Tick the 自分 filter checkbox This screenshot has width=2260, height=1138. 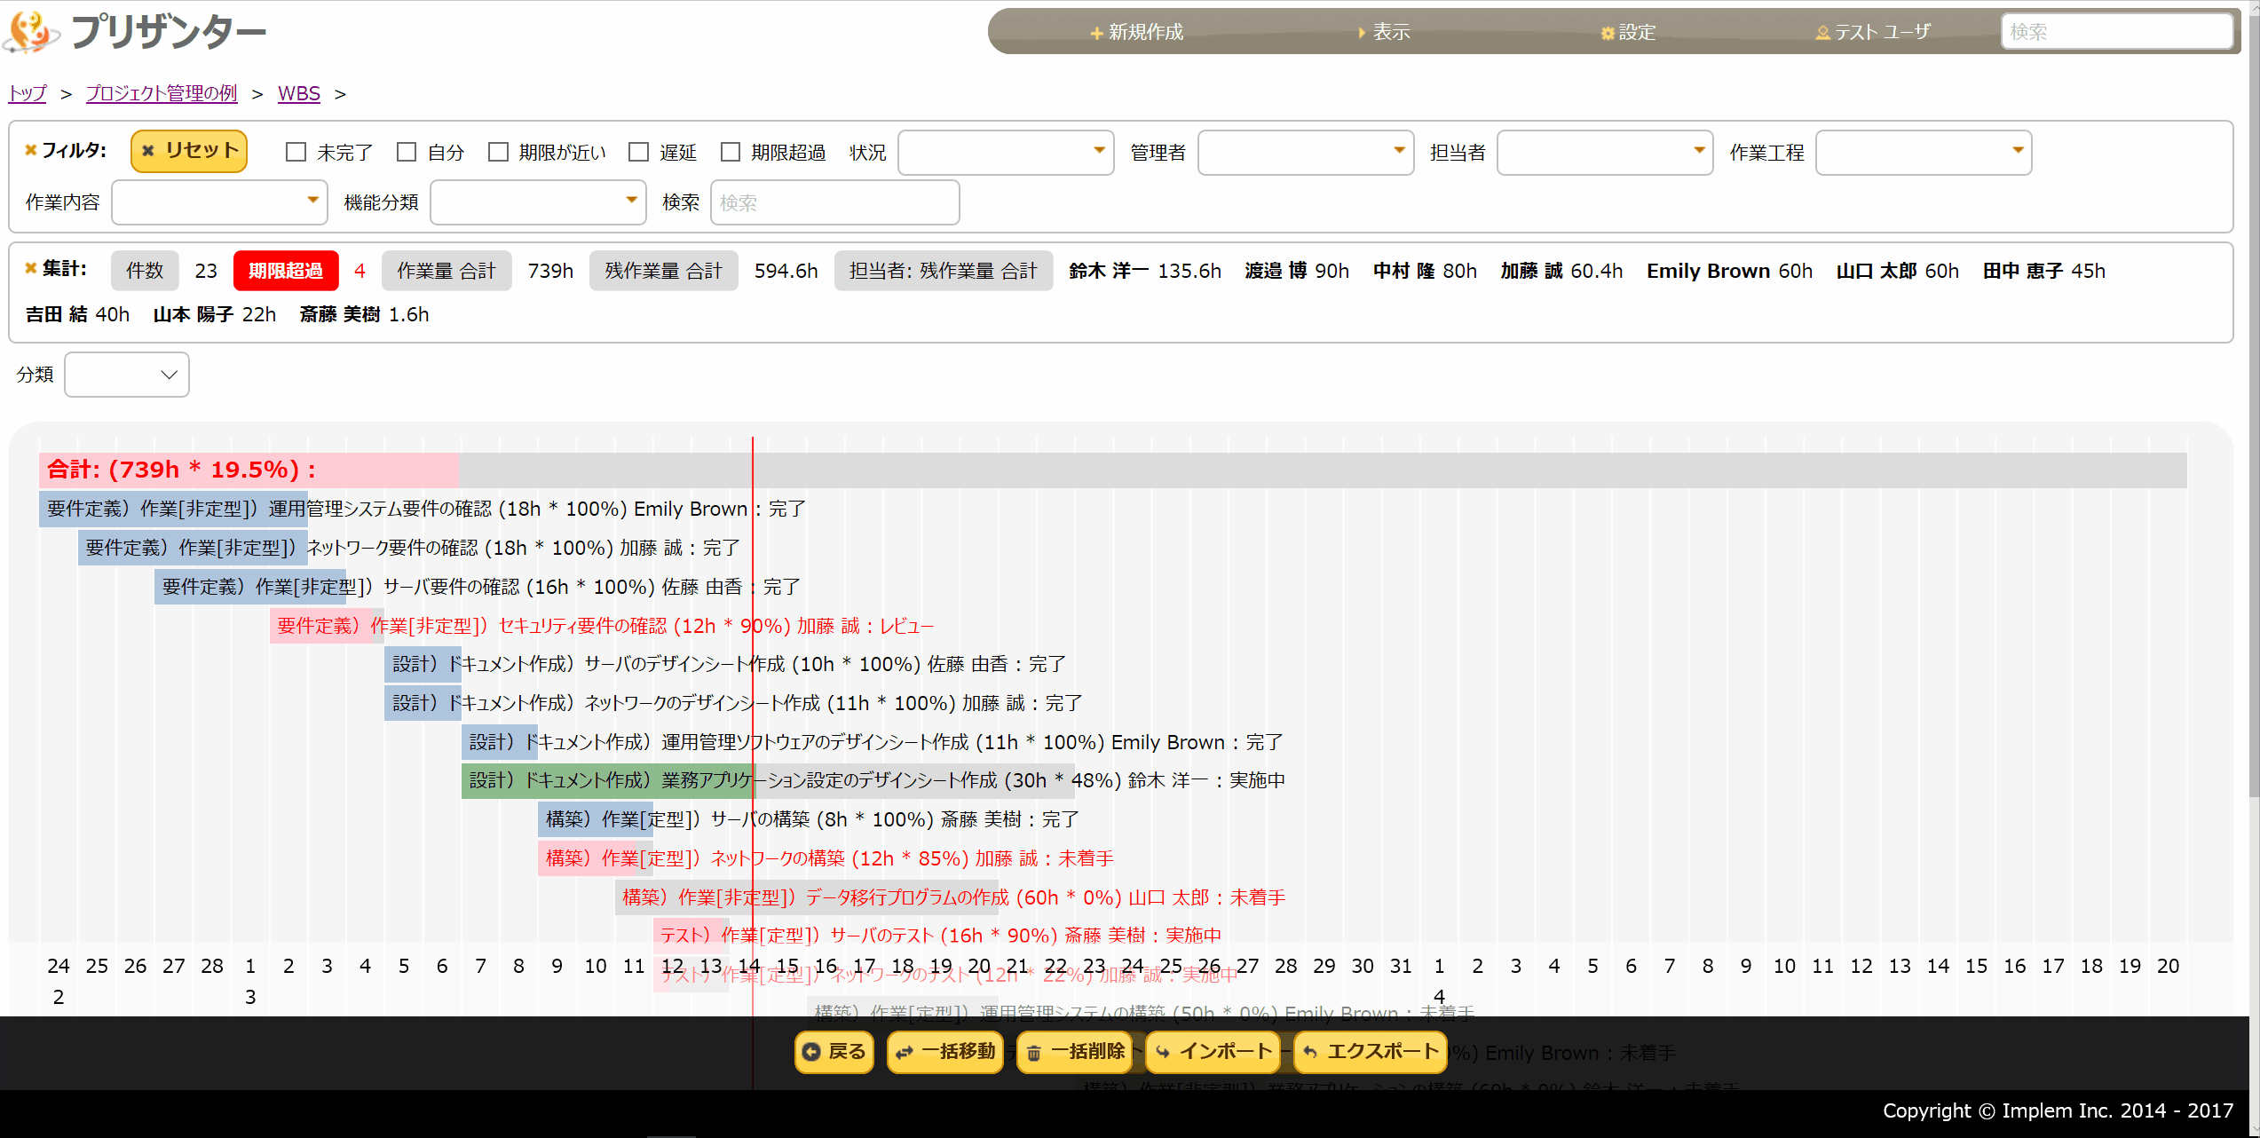click(407, 152)
